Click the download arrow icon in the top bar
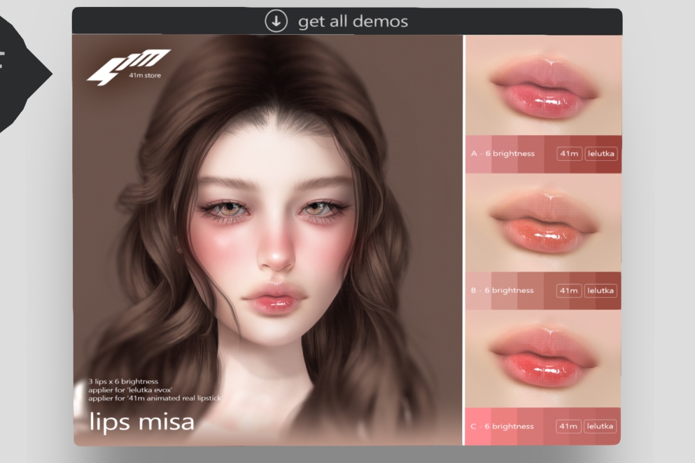The width and height of the screenshot is (695, 463). click(x=276, y=21)
